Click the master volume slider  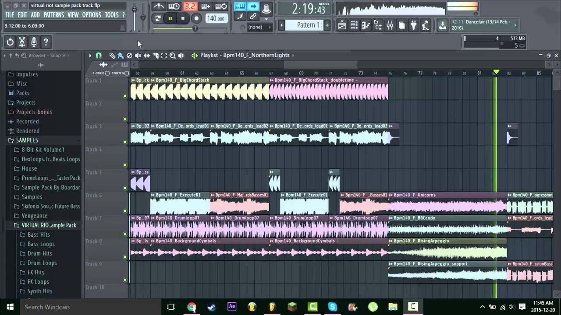(x=134, y=17)
